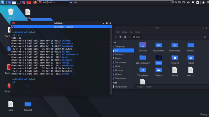Click the display icon beside the clock
Screen dimensions: 209x117
(184, 2)
